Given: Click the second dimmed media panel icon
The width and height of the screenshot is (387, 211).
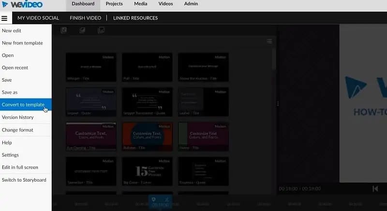Looking at the screenshot, I should (x=82, y=30).
